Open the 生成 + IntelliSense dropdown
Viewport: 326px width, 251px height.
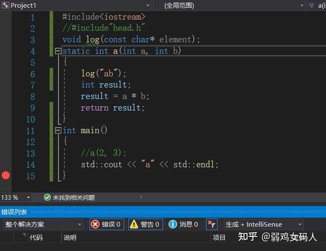(x=263, y=225)
